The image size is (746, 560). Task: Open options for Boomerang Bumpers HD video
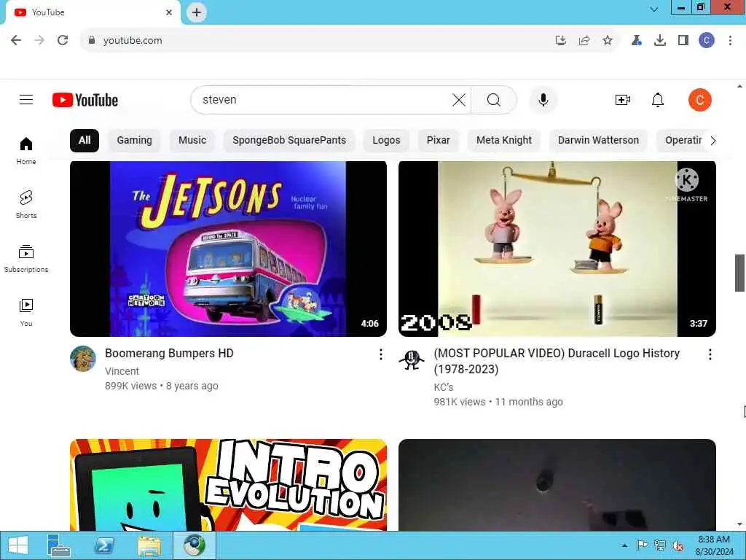pos(380,354)
